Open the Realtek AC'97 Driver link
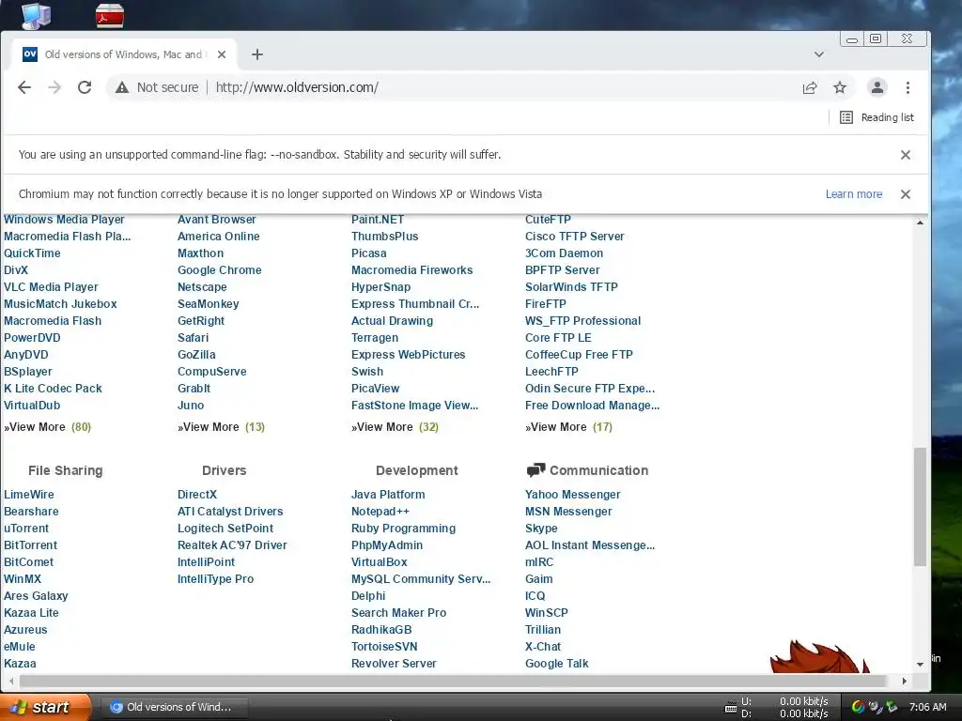 [232, 545]
